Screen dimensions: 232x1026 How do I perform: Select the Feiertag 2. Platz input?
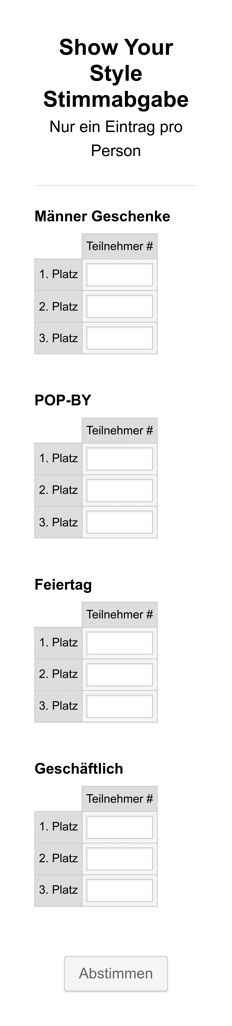pyautogui.click(x=119, y=675)
